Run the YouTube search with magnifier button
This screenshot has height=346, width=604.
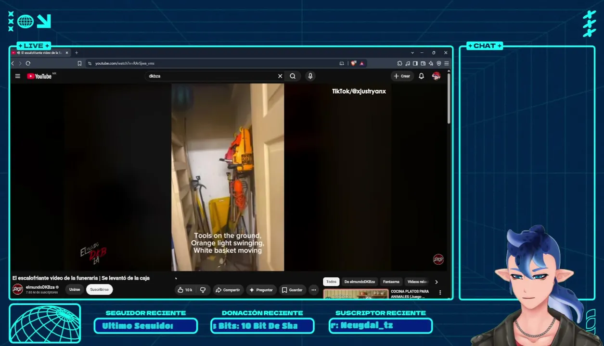[293, 76]
